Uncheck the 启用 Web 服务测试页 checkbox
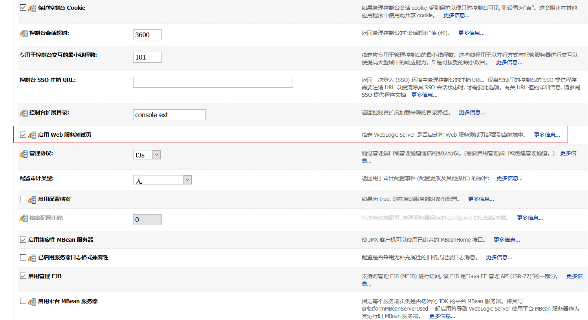 pyautogui.click(x=23, y=135)
